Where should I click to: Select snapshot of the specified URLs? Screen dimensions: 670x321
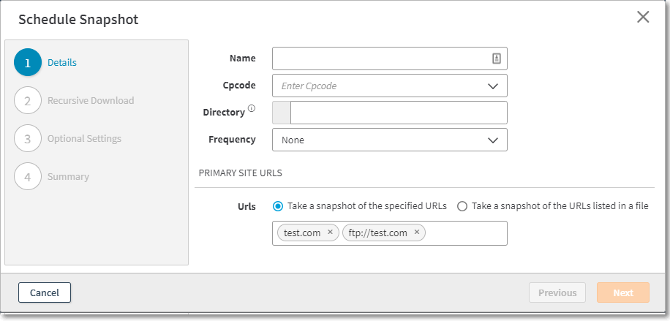[x=278, y=206]
